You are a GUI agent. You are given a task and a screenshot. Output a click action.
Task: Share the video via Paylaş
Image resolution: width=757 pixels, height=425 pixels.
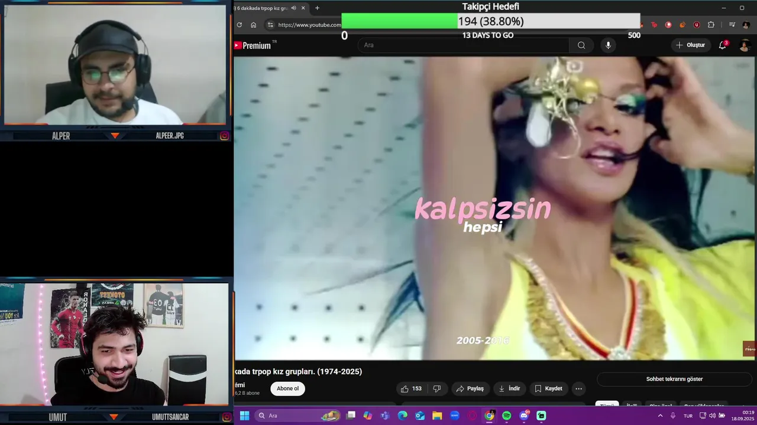(470, 388)
